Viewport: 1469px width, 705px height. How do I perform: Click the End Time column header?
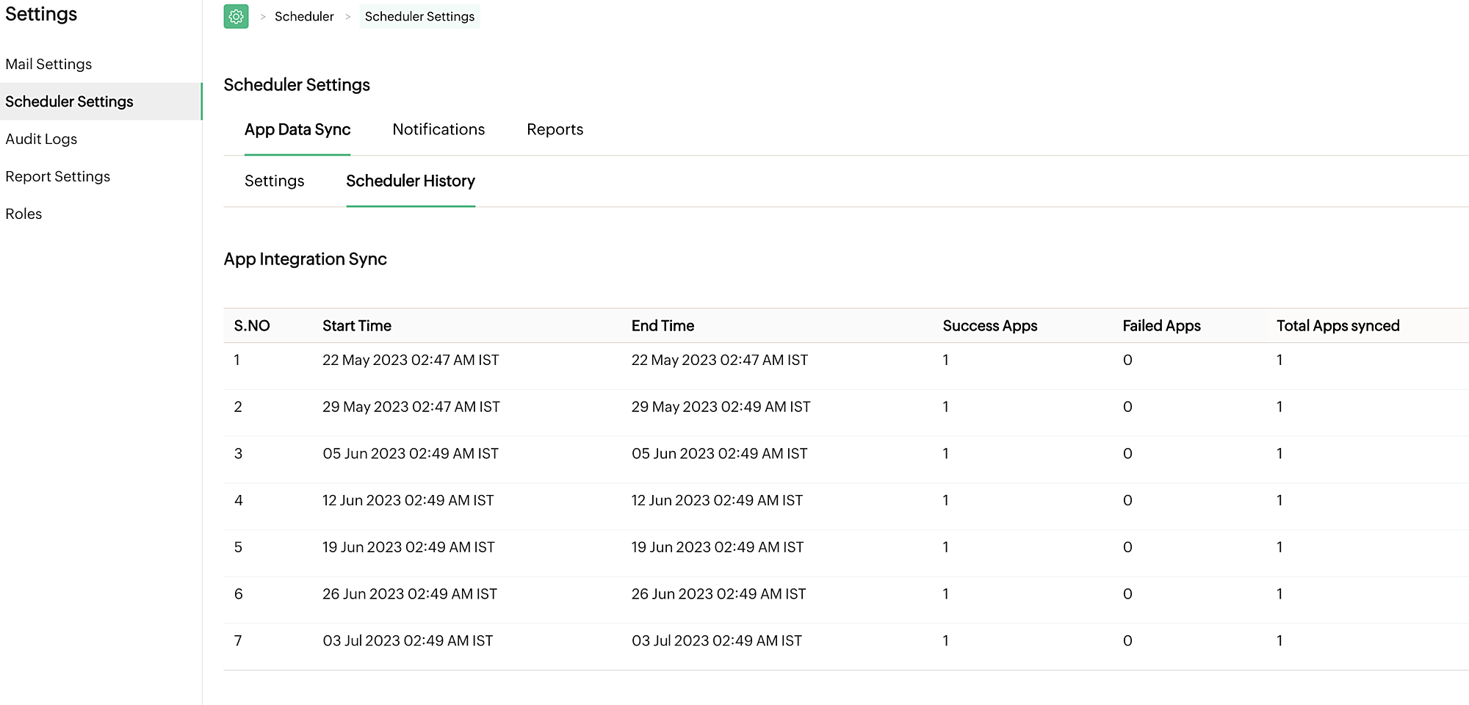click(663, 325)
